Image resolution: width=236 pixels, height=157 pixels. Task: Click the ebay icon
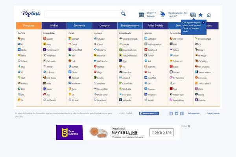coord(44,83)
